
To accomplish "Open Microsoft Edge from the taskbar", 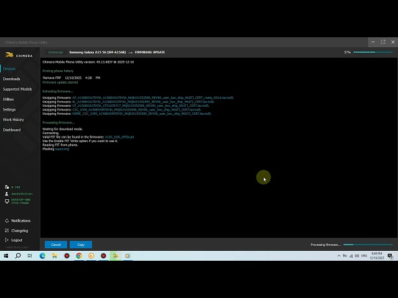I will (x=42, y=256).
